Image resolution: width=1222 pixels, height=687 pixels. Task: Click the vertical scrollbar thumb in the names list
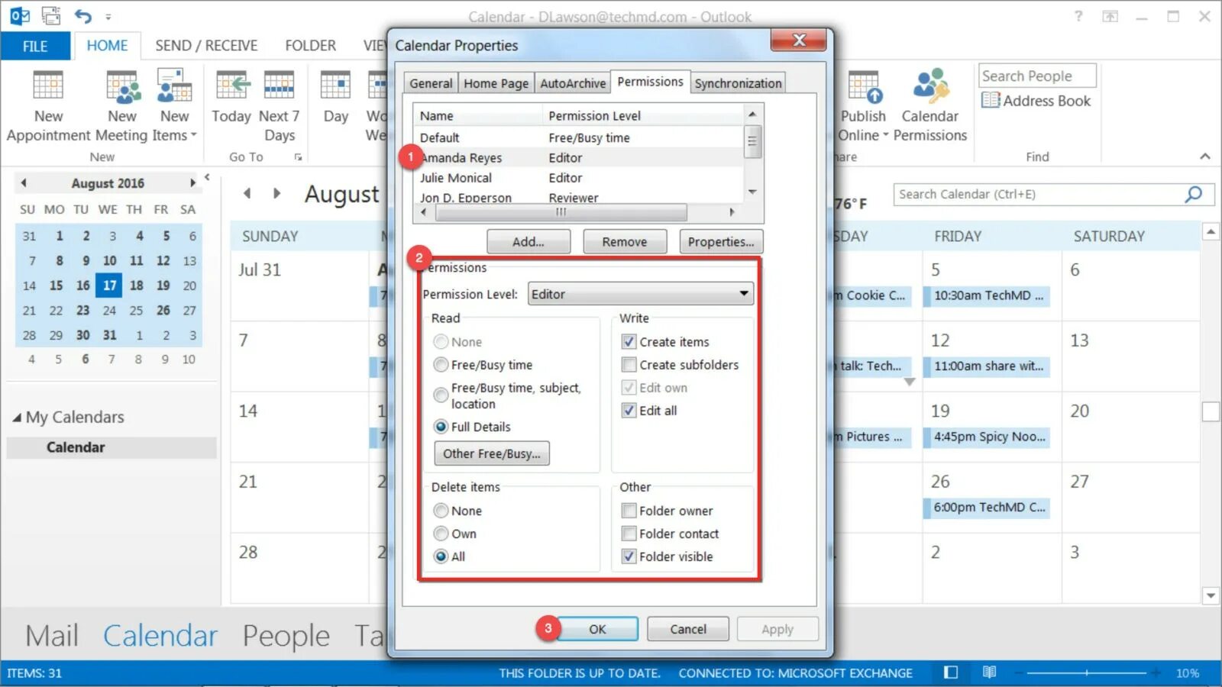tap(752, 140)
